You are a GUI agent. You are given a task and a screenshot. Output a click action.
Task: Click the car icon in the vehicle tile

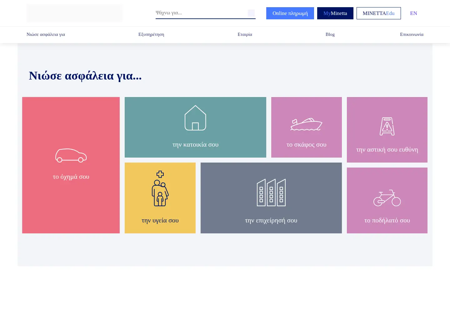tap(71, 155)
